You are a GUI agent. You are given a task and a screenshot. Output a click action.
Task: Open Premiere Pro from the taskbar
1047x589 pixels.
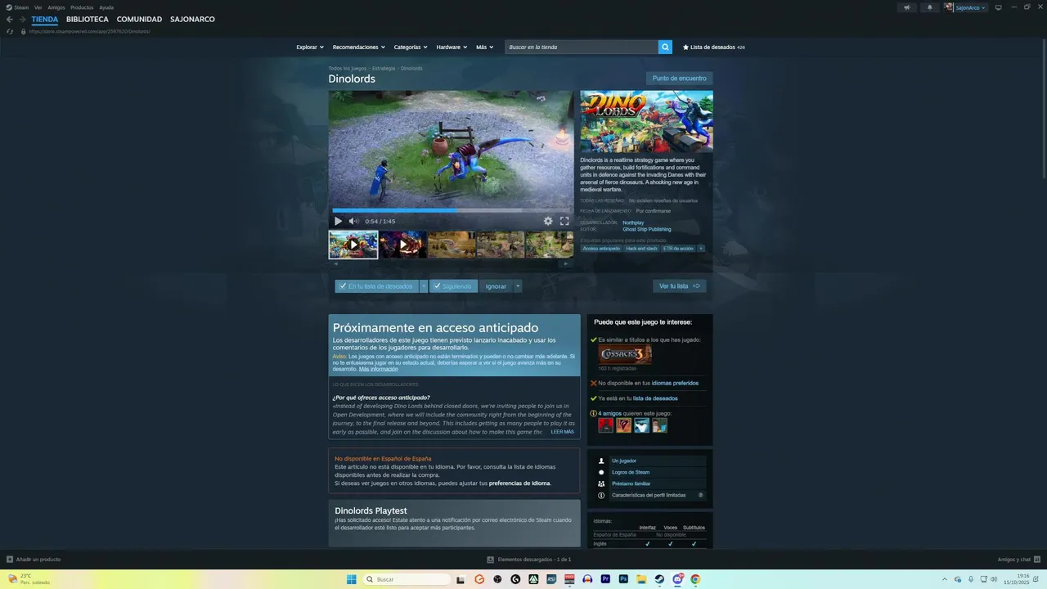click(605, 579)
